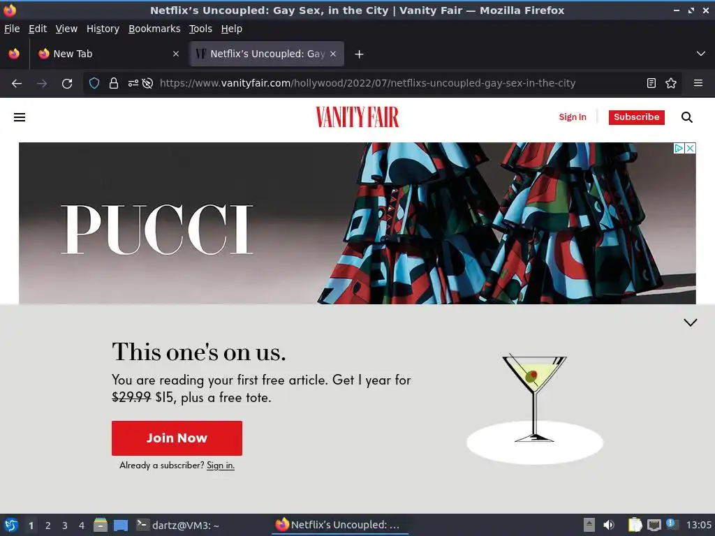Viewport: 715px width, 536px height.
Task: Open the File menu
Action: [x=12, y=29]
